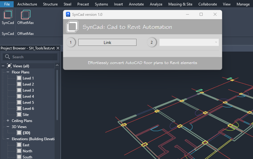Click the SynCad panel label below ribbon

[x=8, y=34]
